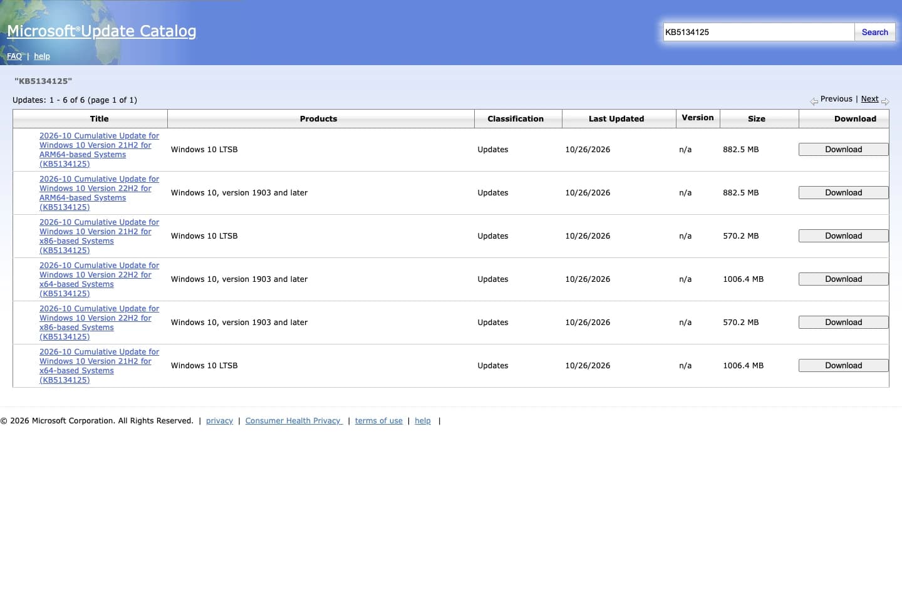Open the 21H2 x64-based Systems update link
Viewport: 902px width, 595px height.
[99, 366]
